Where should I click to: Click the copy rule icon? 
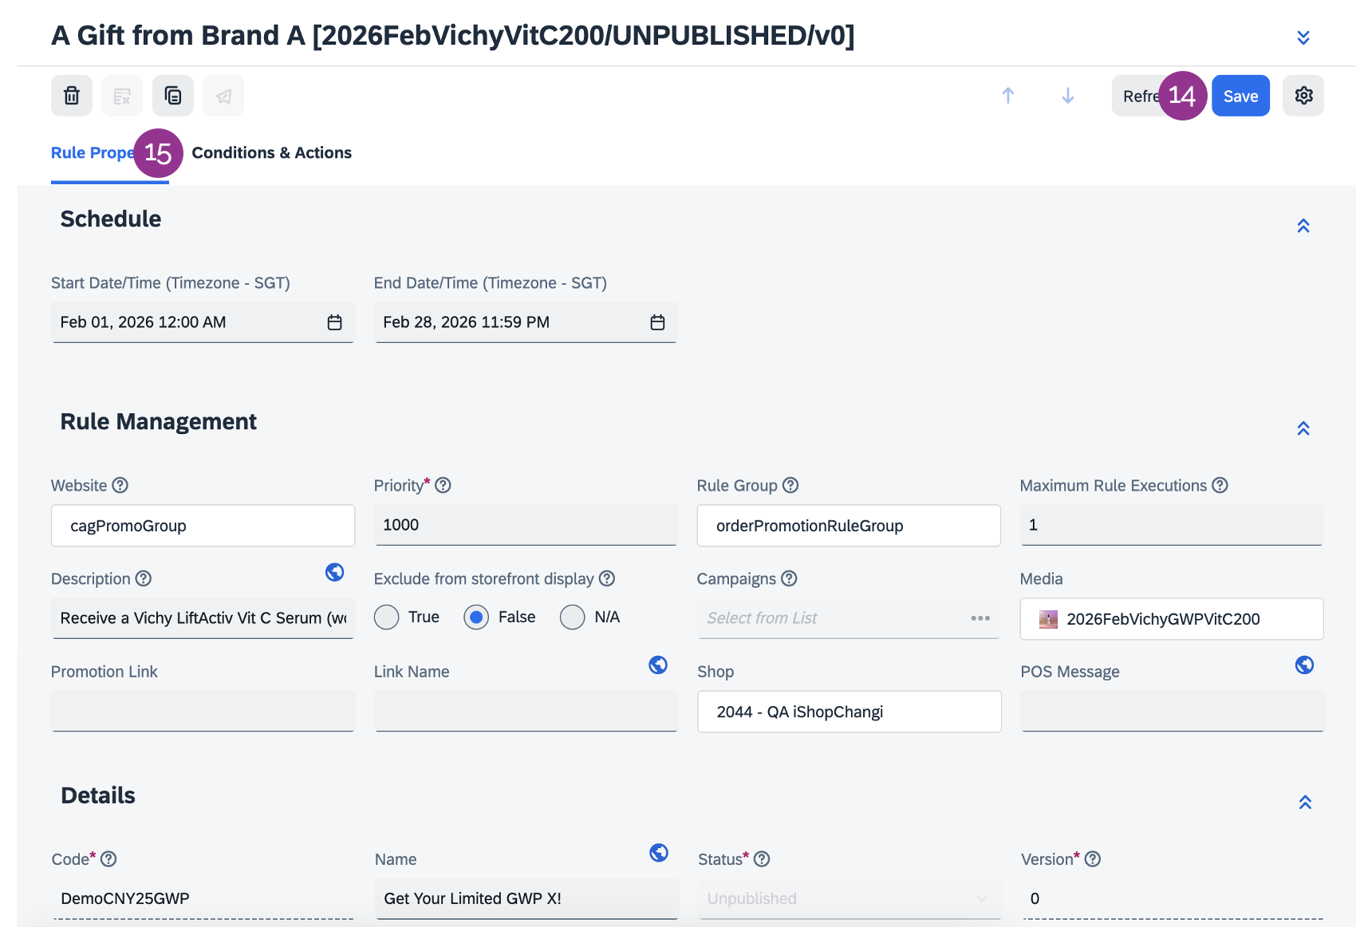tap(173, 96)
